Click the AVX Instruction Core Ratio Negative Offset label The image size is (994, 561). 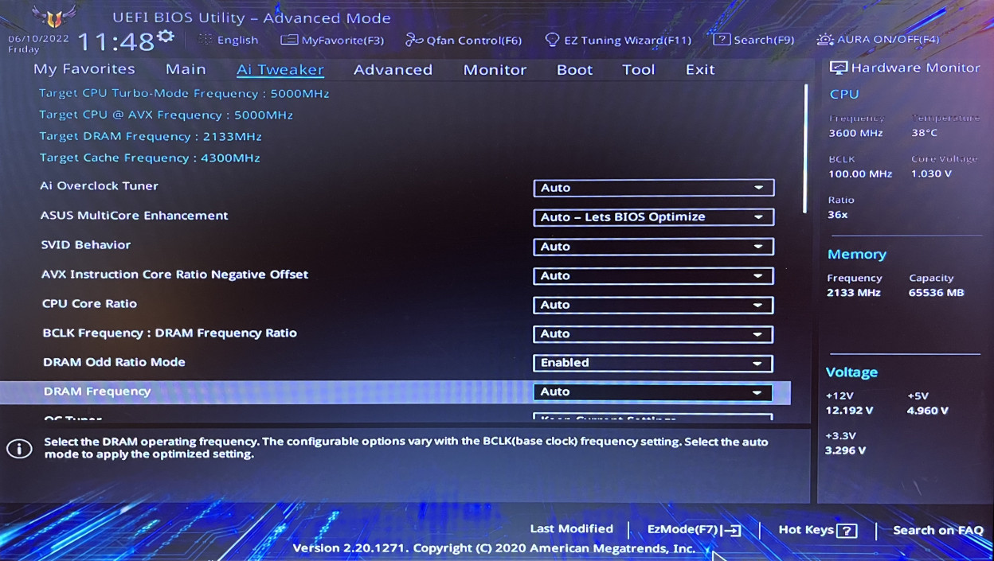[175, 275]
